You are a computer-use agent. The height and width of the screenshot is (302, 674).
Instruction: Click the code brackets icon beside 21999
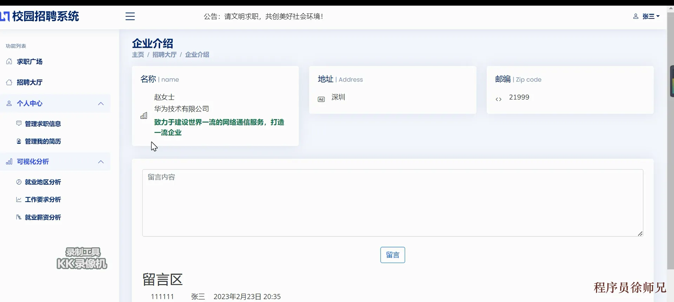[x=498, y=99]
